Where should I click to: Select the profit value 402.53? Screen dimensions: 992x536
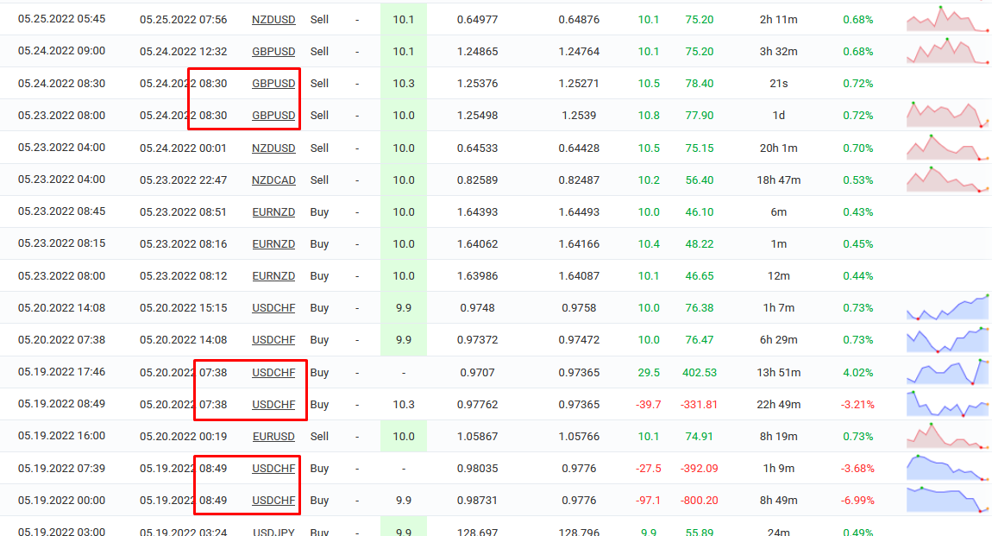tap(699, 373)
